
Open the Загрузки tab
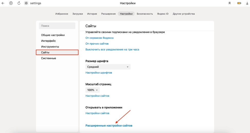(78, 14)
